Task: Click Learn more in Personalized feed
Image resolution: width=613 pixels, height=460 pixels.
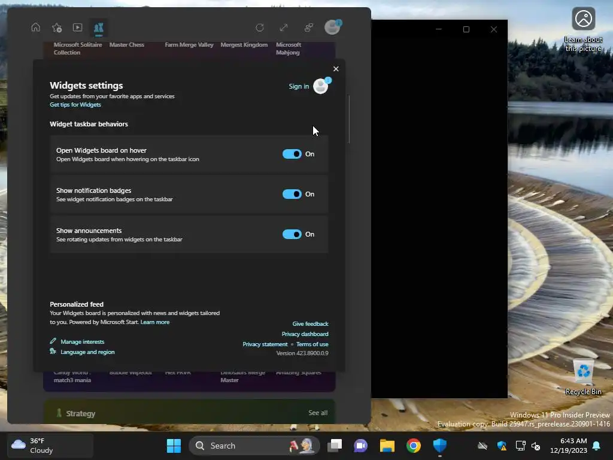Action: click(x=155, y=322)
